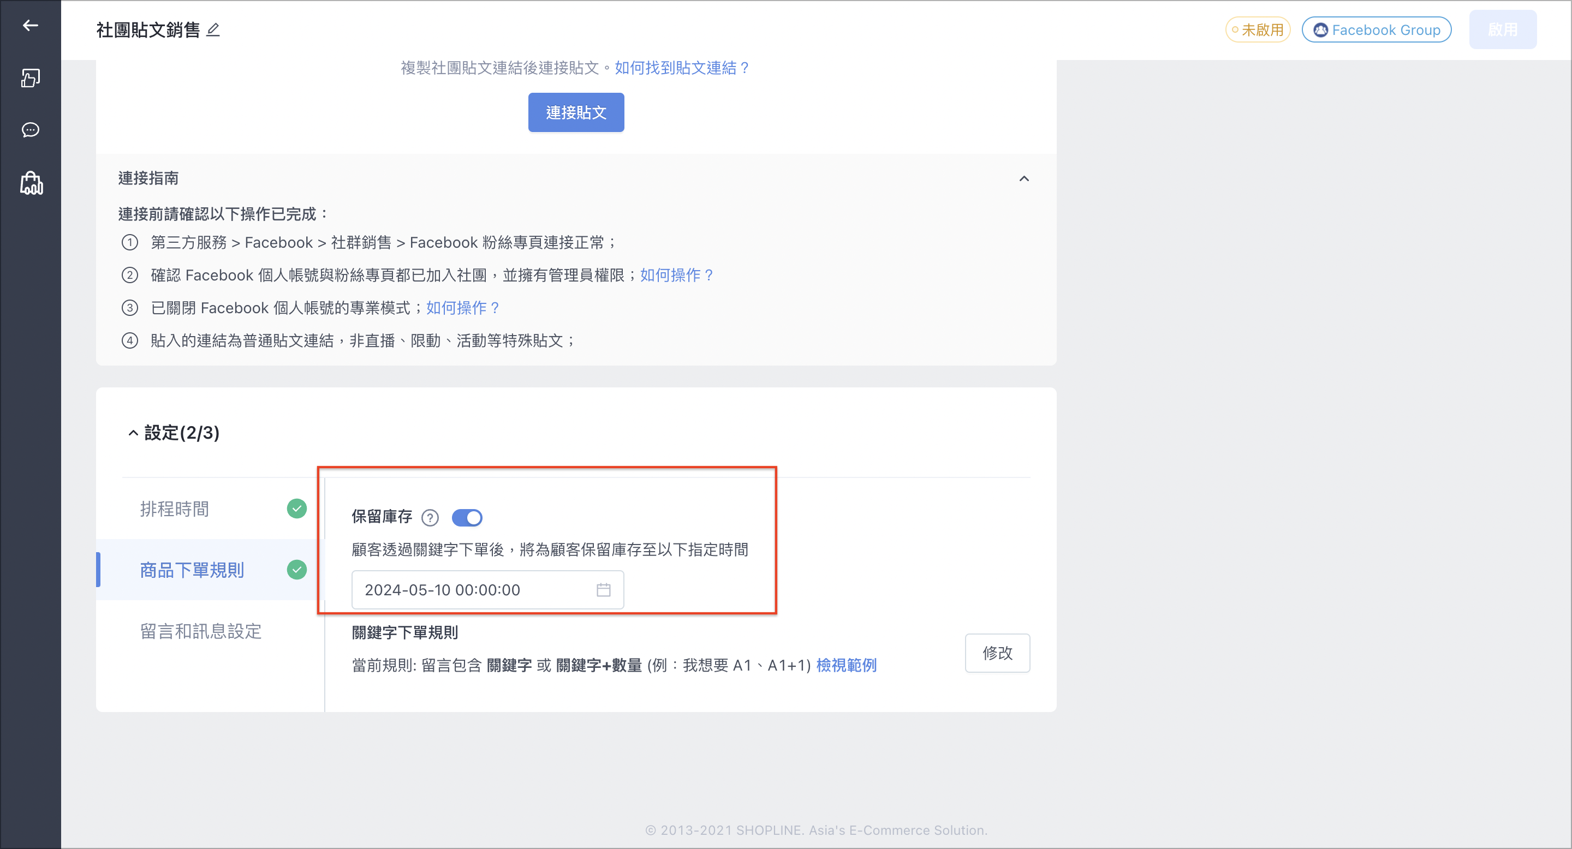Click the description 顧客透過關鍵字下單後 text
The height and width of the screenshot is (849, 1572).
[x=550, y=549]
